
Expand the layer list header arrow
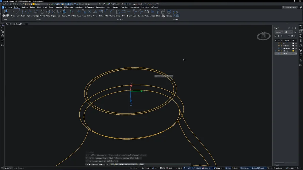pos(276,41)
